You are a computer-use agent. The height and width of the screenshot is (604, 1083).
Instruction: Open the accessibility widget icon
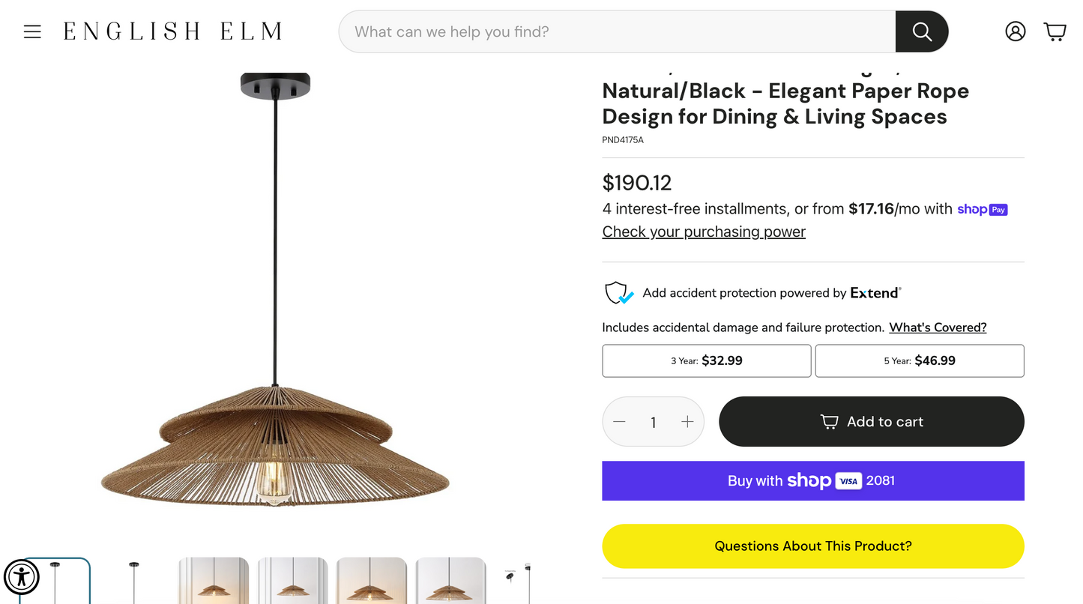(x=22, y=577)
